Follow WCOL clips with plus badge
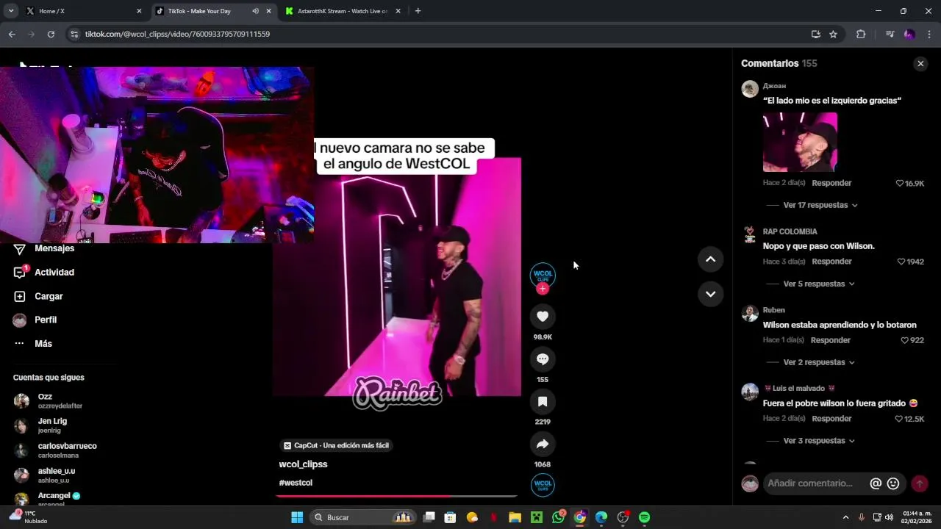941x529 pixels. [543, 289]
